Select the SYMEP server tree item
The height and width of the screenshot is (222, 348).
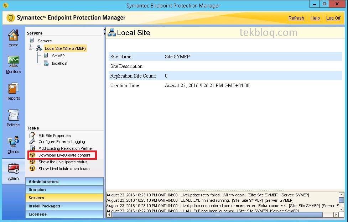tap(58, 56)
